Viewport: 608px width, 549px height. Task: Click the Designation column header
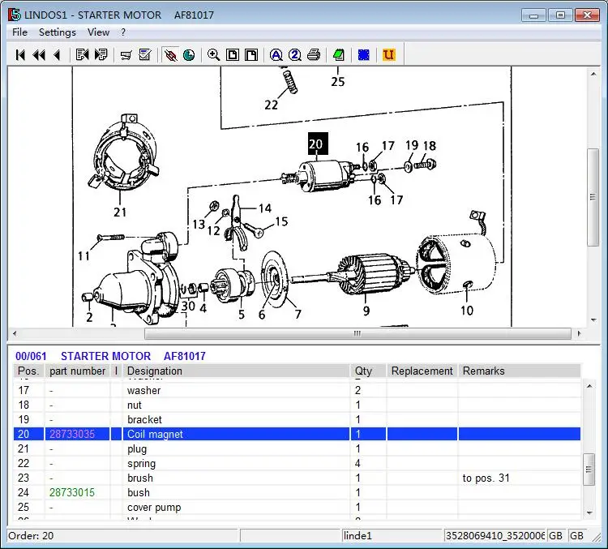[236, 371]
